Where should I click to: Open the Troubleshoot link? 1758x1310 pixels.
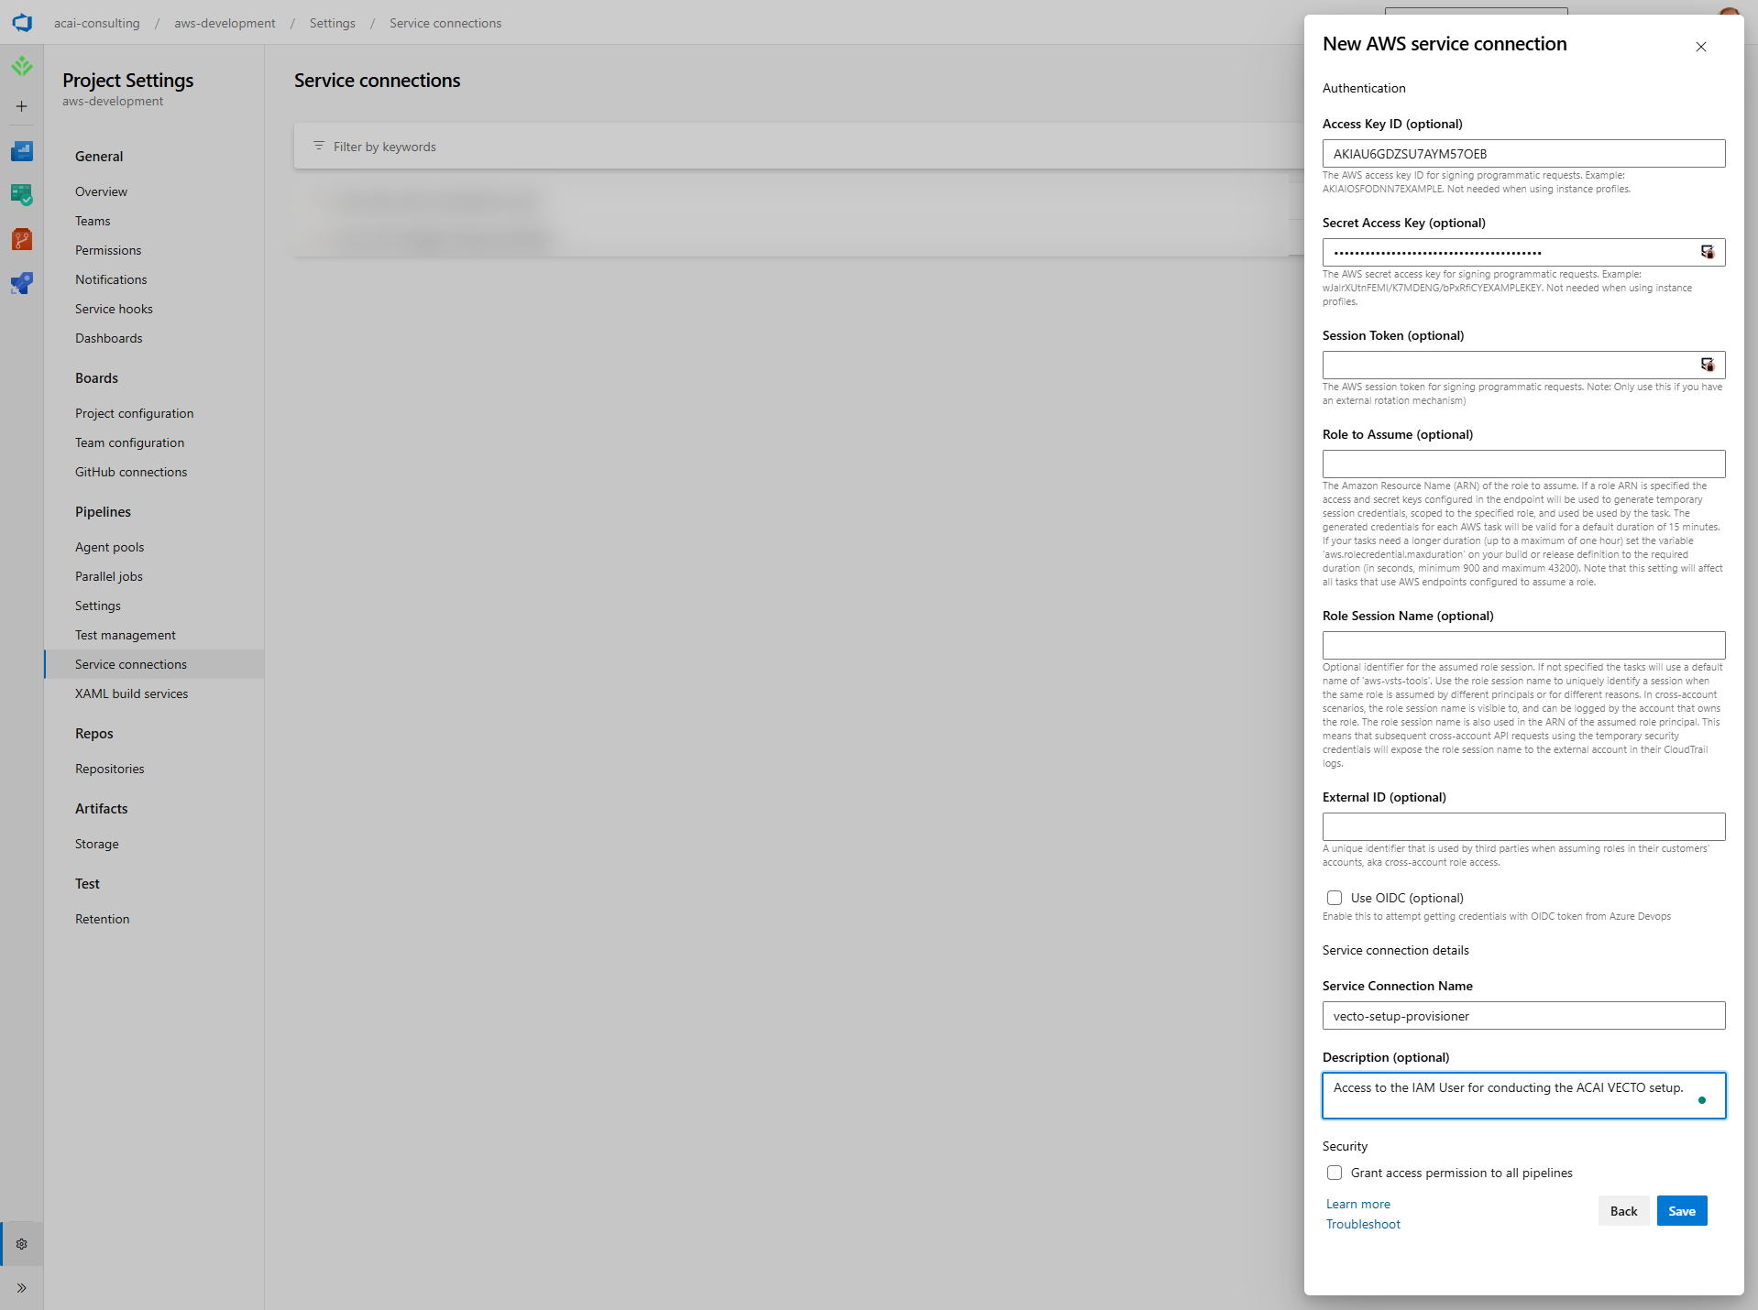1363,1224
